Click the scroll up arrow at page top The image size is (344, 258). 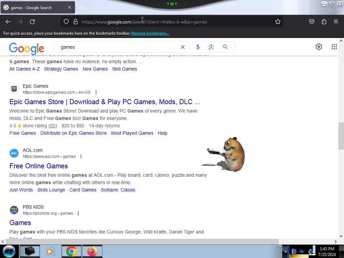(341, 41)
